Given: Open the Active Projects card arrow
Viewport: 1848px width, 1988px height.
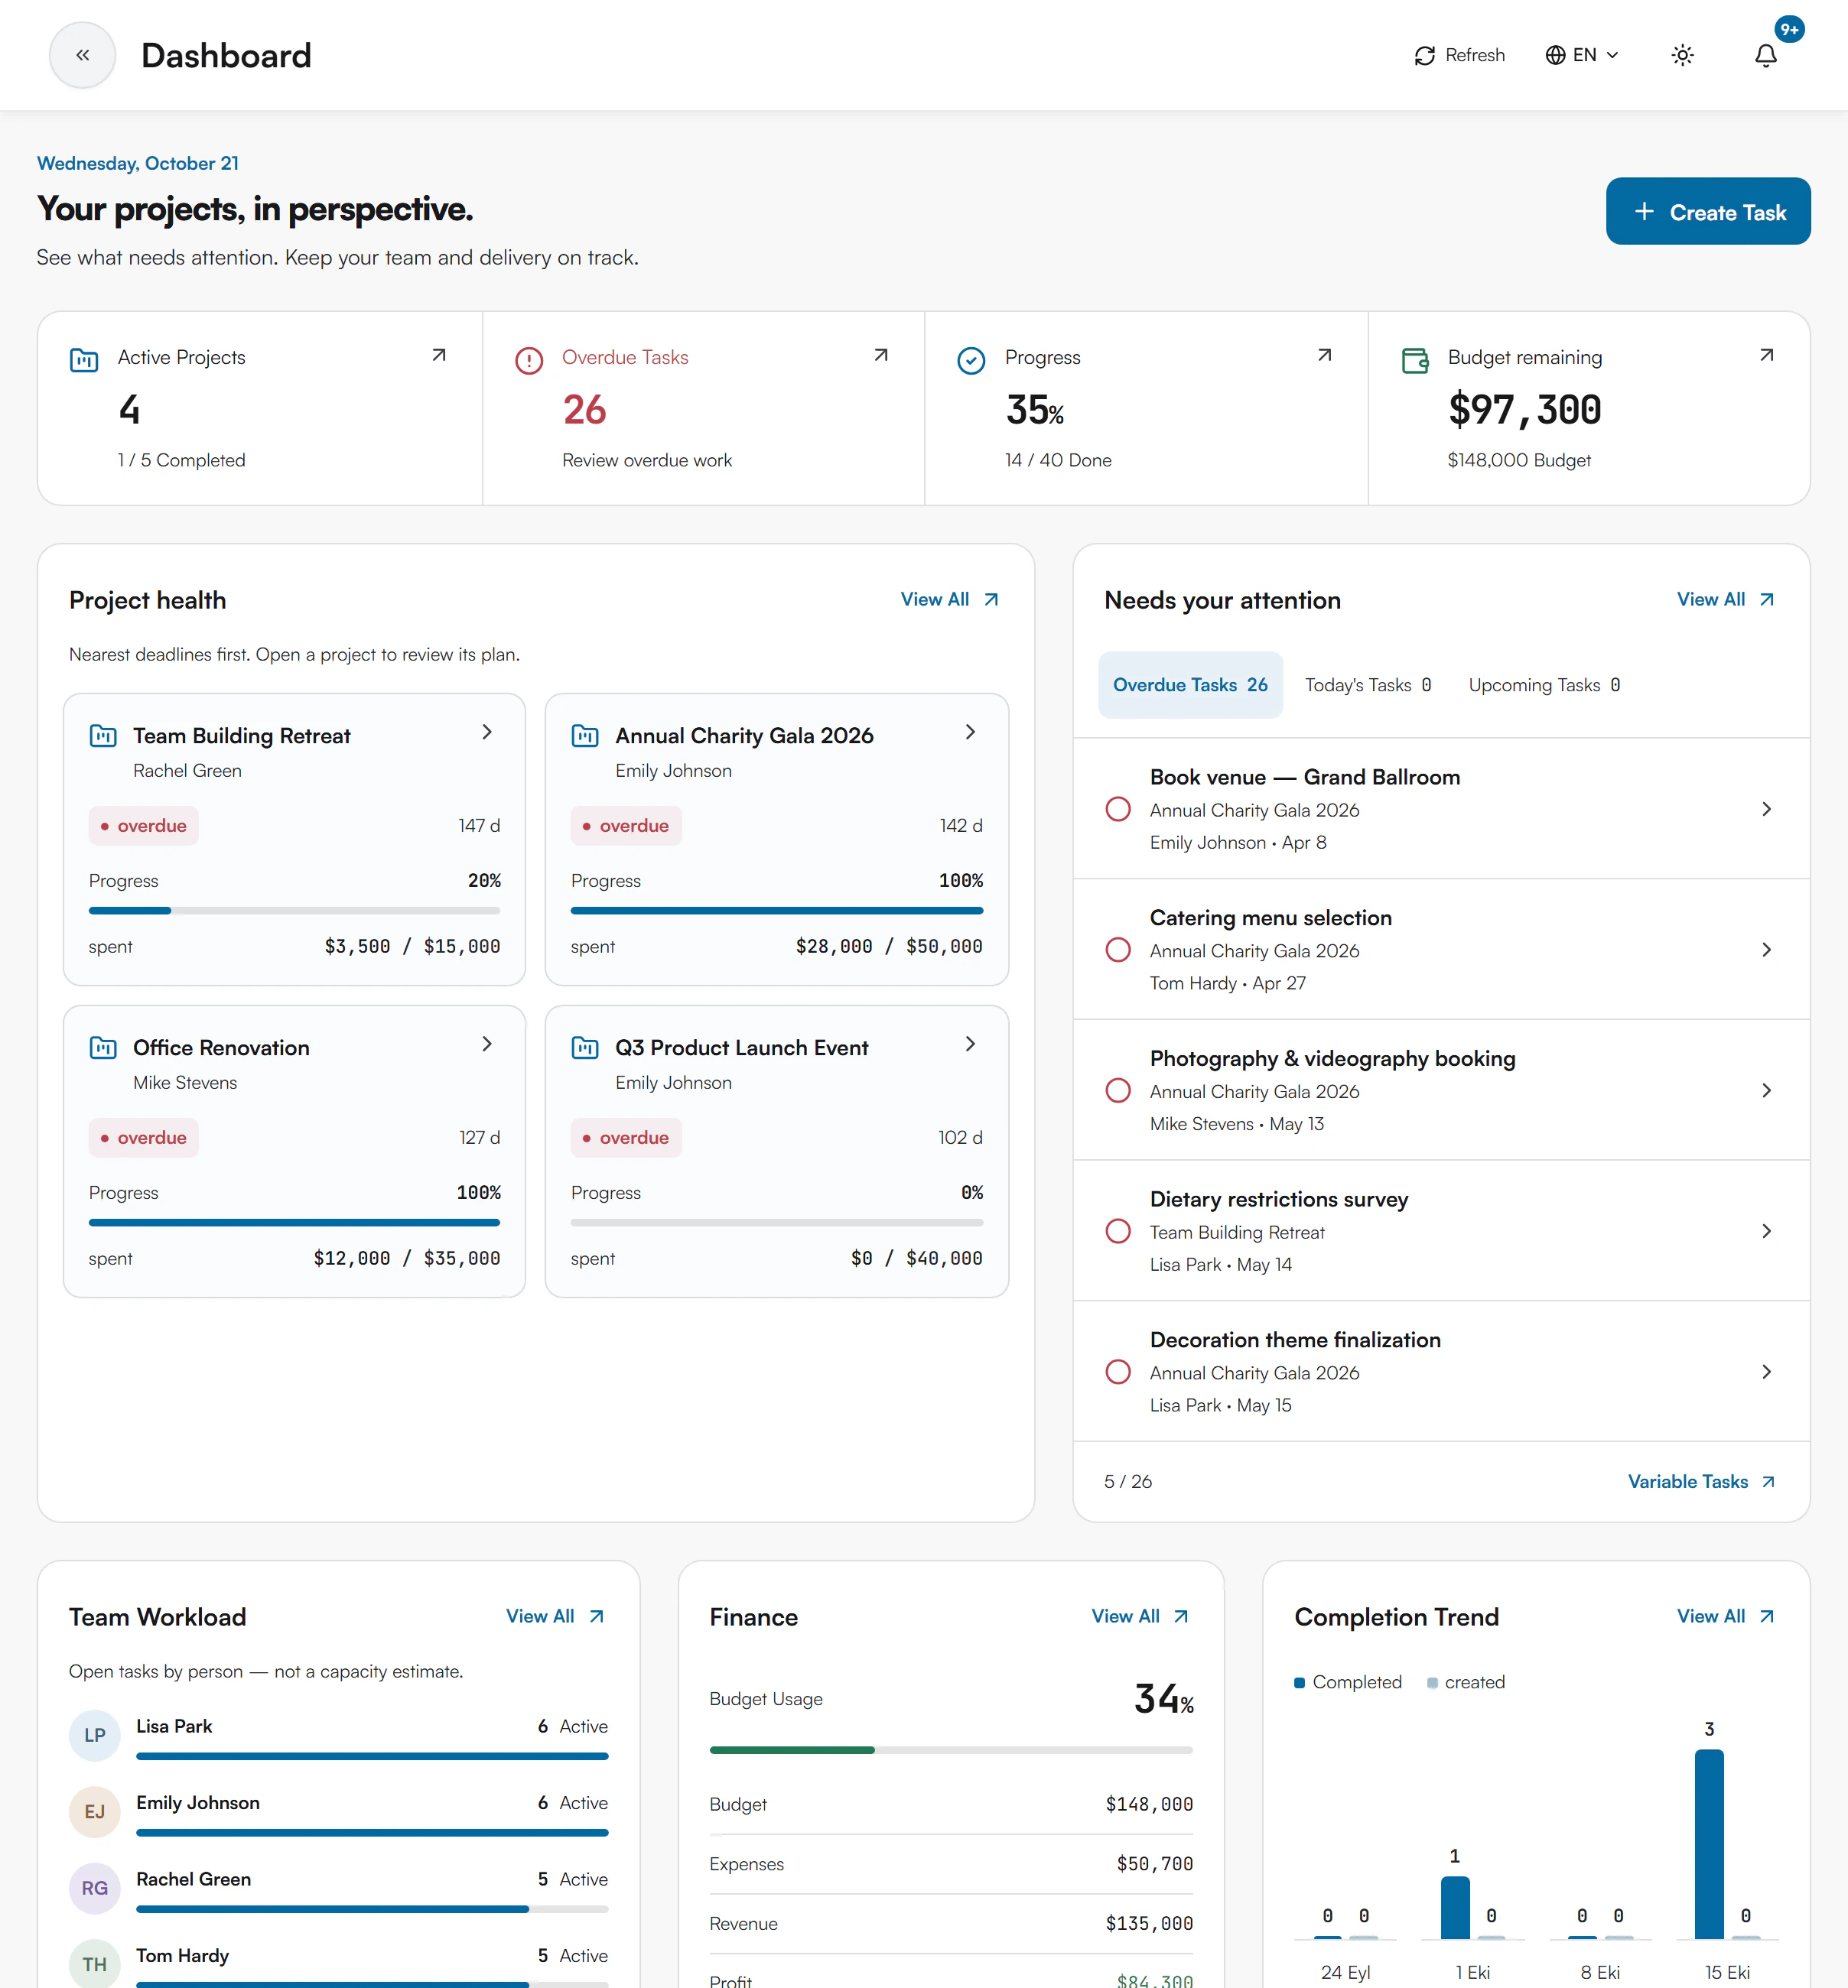Looking at the screenshot, I should pyautogui.click(x=438, y=355).
